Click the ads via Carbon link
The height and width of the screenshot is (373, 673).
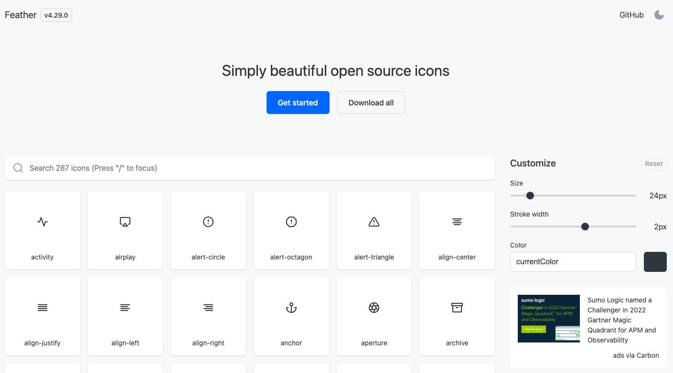coord(636,355)
